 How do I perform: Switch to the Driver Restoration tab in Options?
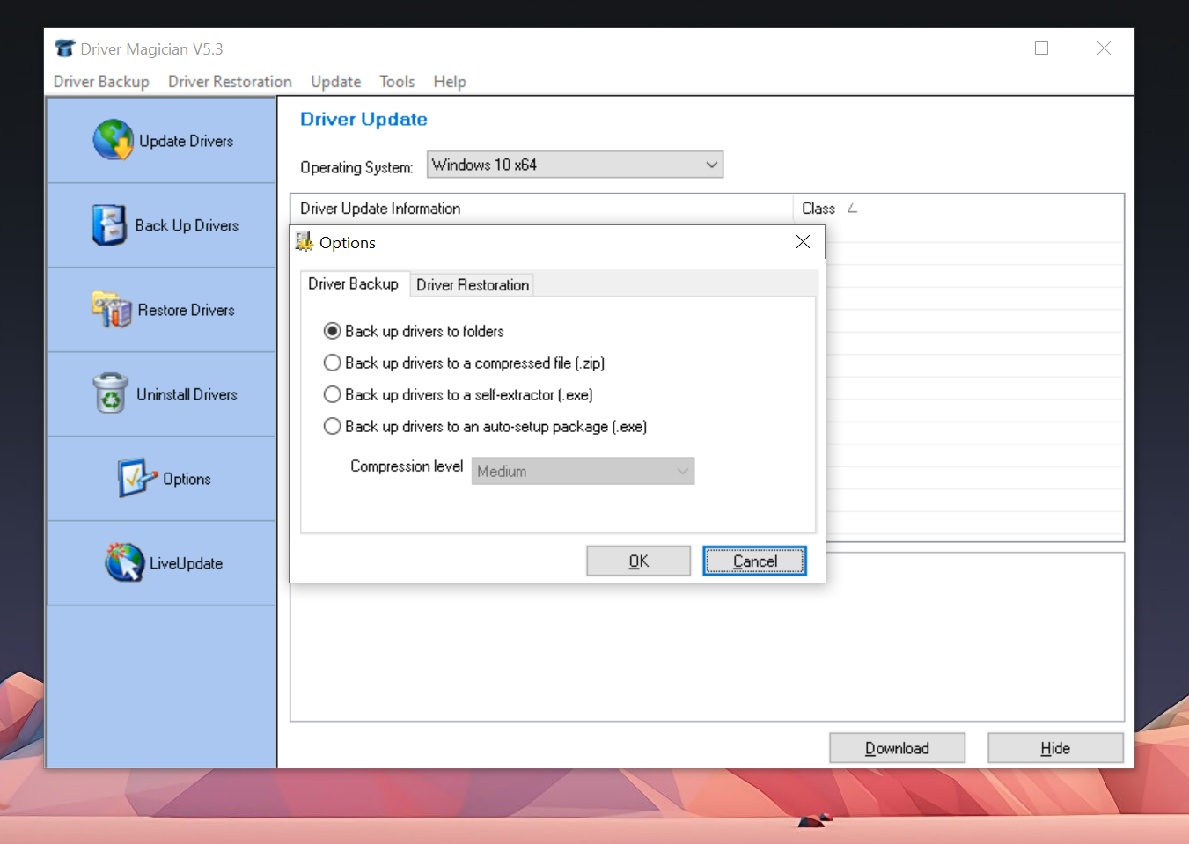pyautogui.click(x=473, y=285)
